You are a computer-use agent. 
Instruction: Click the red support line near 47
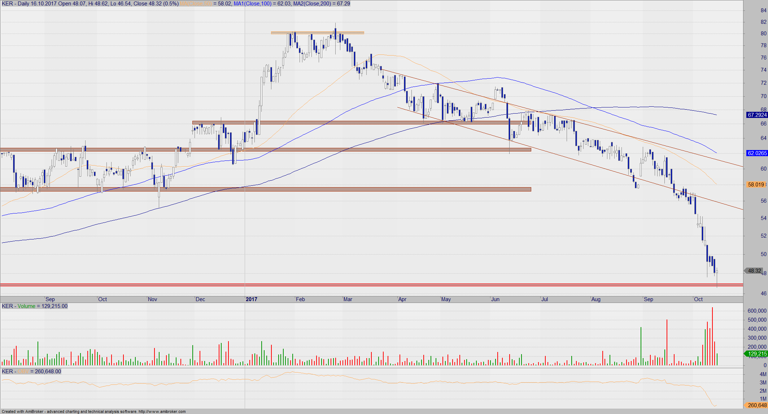coord(361,285)
